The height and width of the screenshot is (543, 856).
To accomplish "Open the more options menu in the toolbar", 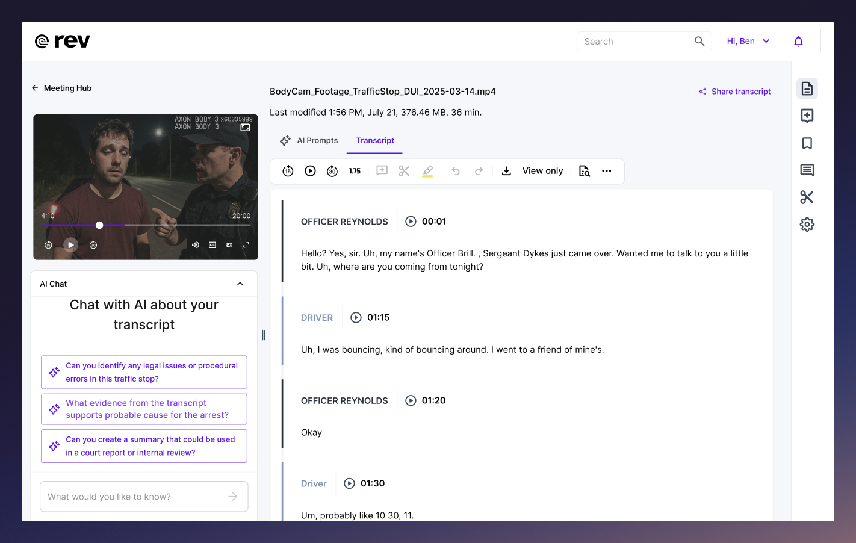I will coord(607,171).
